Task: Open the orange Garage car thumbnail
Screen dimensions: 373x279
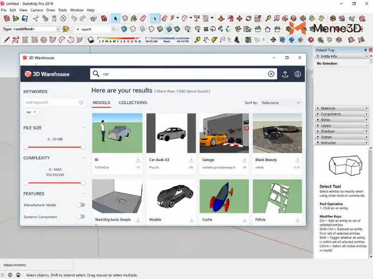Action: 224,133
